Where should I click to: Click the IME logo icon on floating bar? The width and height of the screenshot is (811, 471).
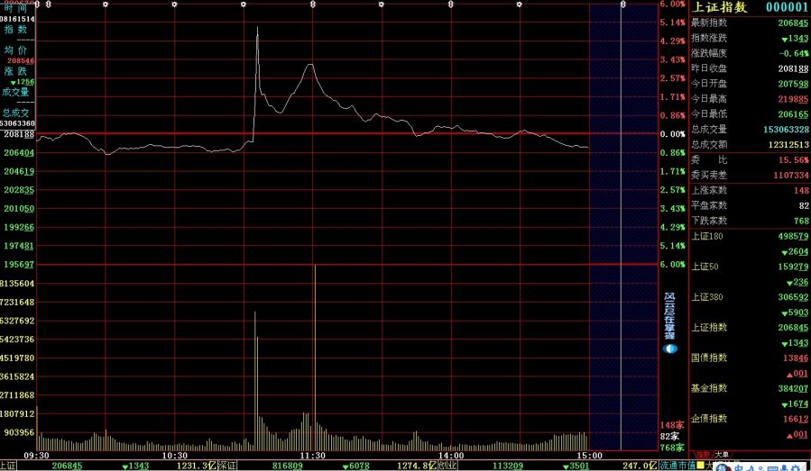tap(723, 468)
